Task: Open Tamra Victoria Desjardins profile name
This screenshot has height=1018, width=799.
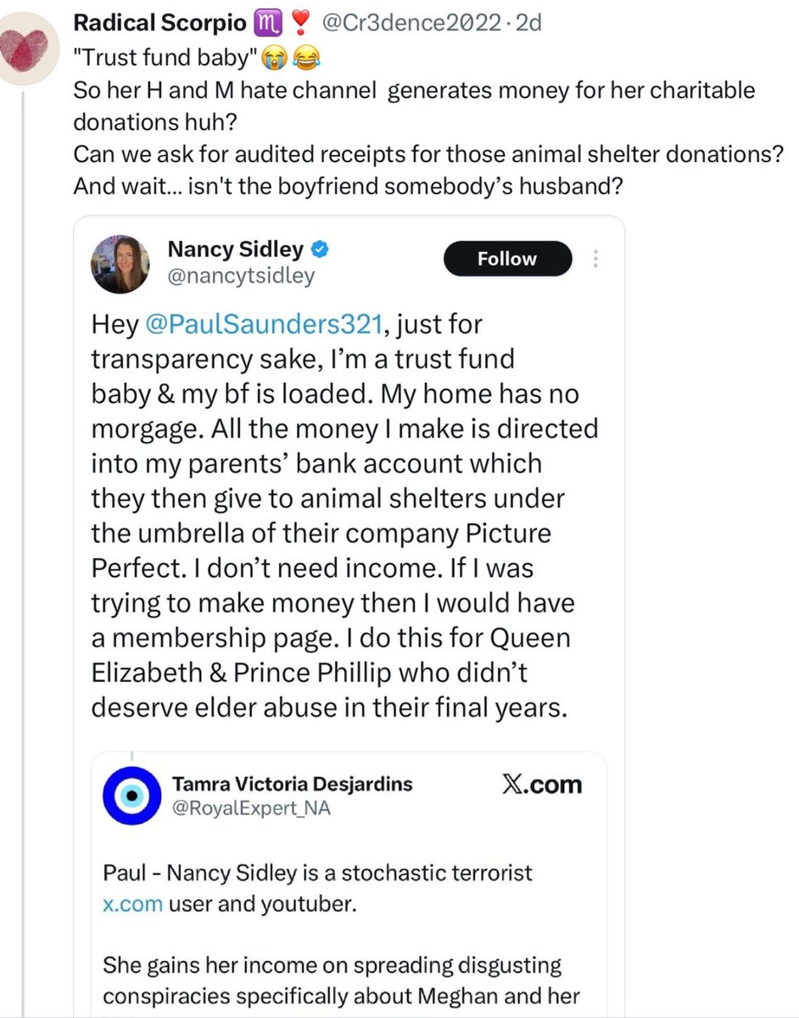Action: click(292, 783)
